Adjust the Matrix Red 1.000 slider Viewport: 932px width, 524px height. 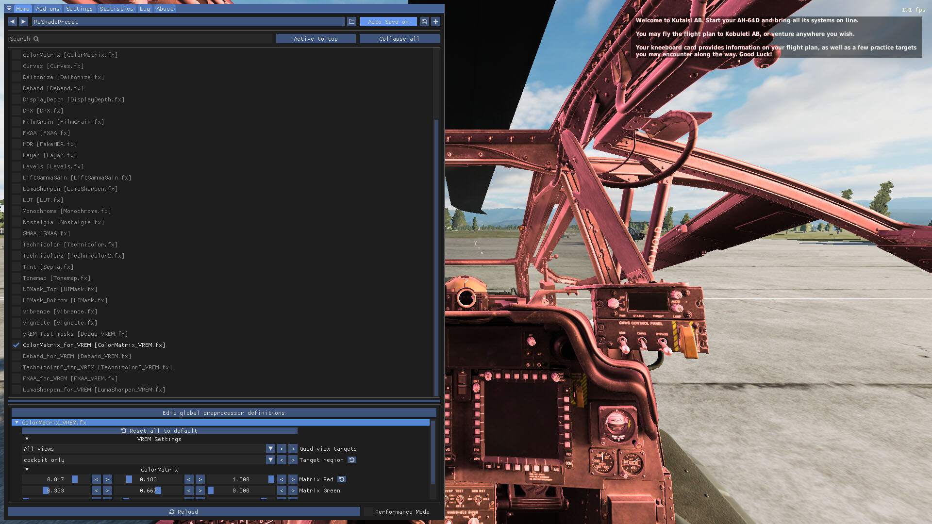pos(241,479)
